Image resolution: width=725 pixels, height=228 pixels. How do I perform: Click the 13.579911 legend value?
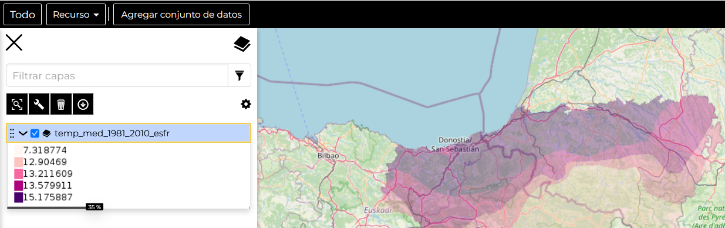[48, 186]
